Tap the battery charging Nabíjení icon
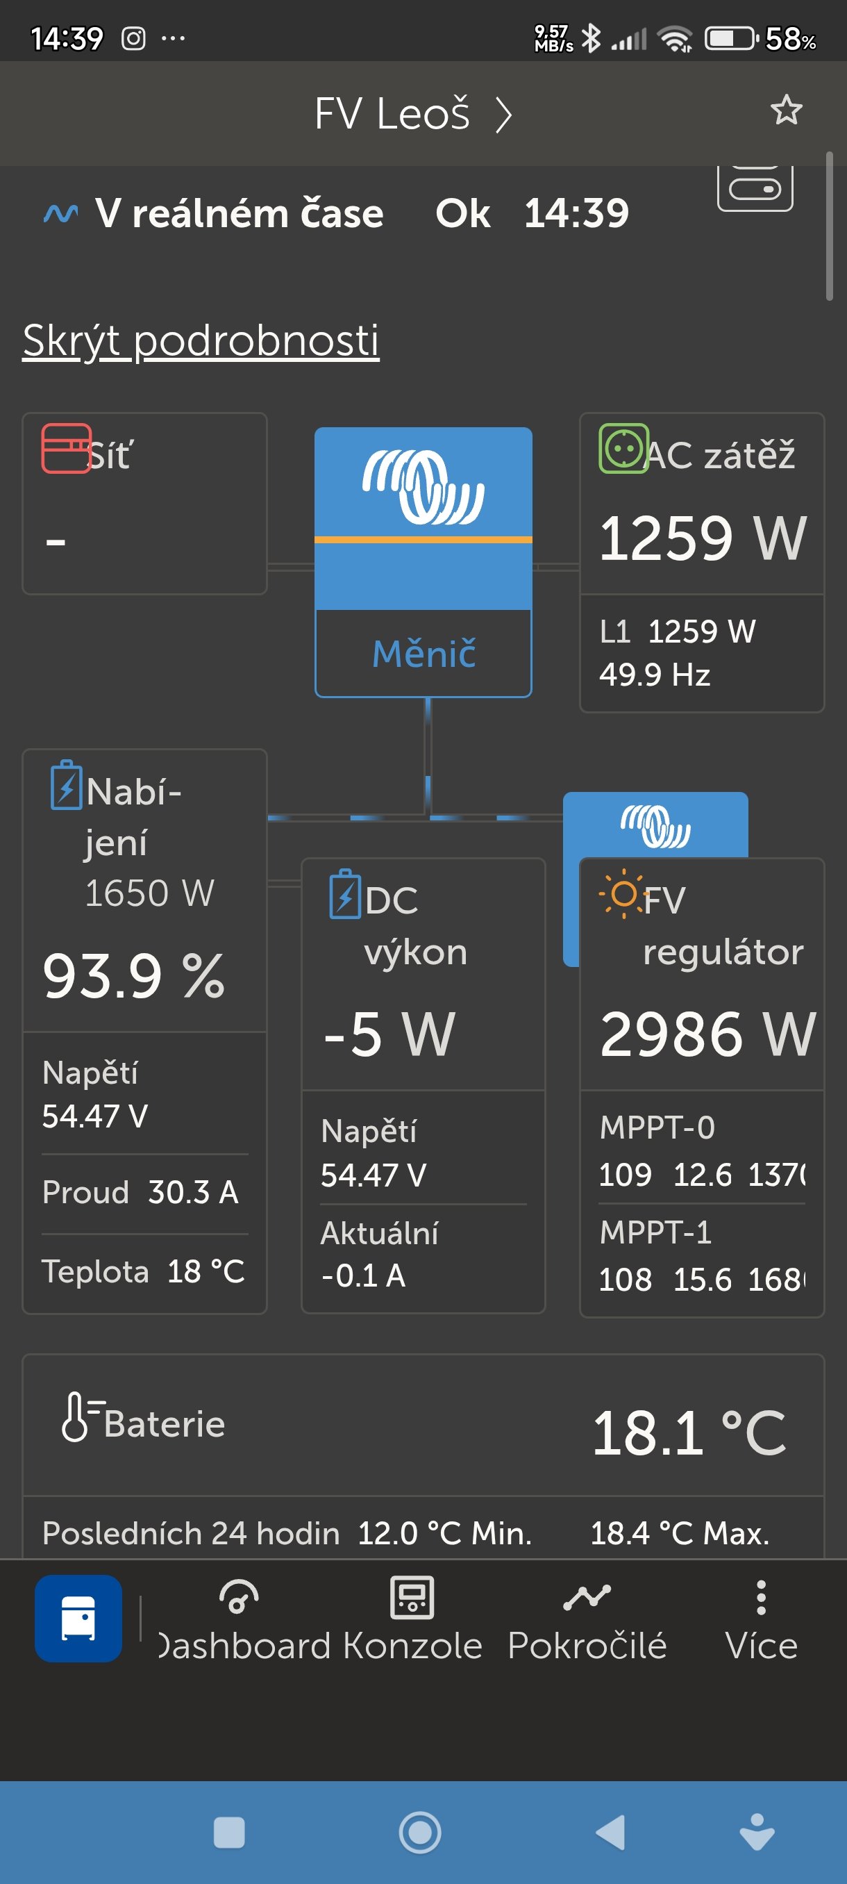847x1884 pixels. click(x=66, y=785)
